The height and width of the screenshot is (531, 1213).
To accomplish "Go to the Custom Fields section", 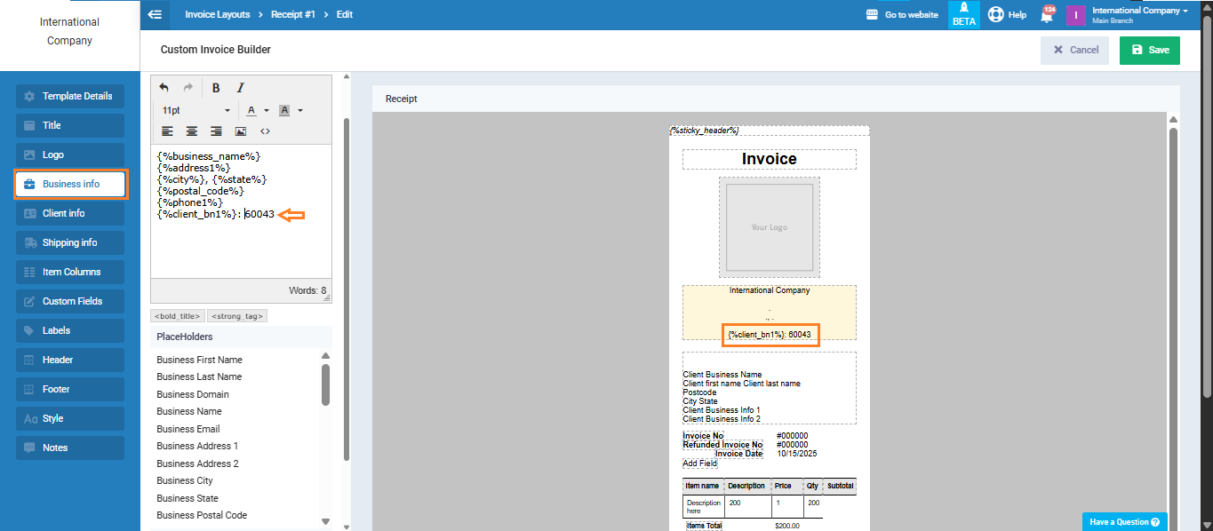I will pos(70,301).
